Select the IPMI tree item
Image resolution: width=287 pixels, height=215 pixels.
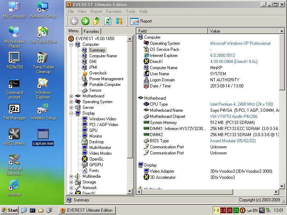tap(93, 67)
